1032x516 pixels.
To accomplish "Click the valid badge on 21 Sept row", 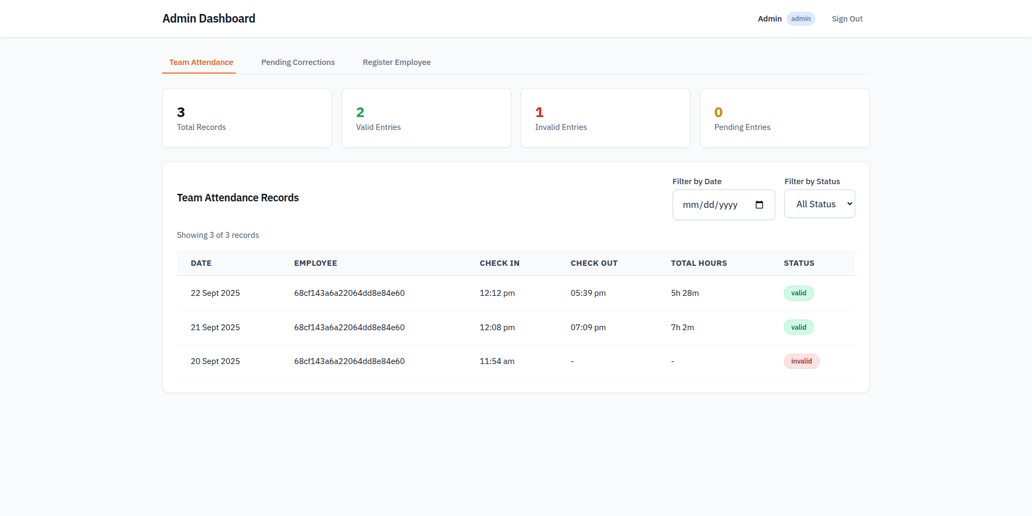I will tap(798, 327).
